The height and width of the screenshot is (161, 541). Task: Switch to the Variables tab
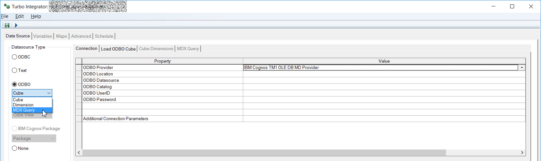[x=43, y=36]
